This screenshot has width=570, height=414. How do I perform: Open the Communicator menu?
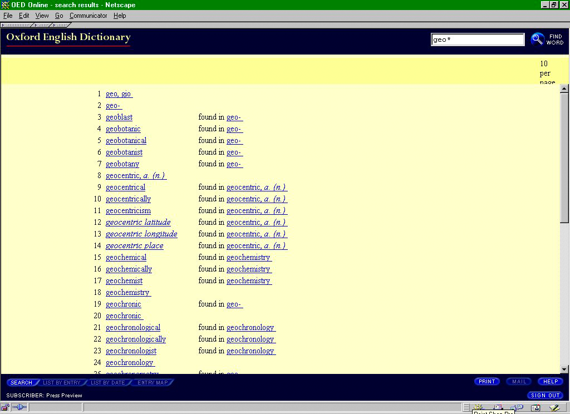(88, 16)
